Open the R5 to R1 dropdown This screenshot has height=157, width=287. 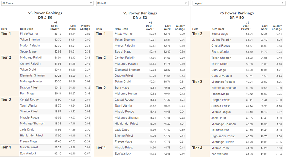142,3
